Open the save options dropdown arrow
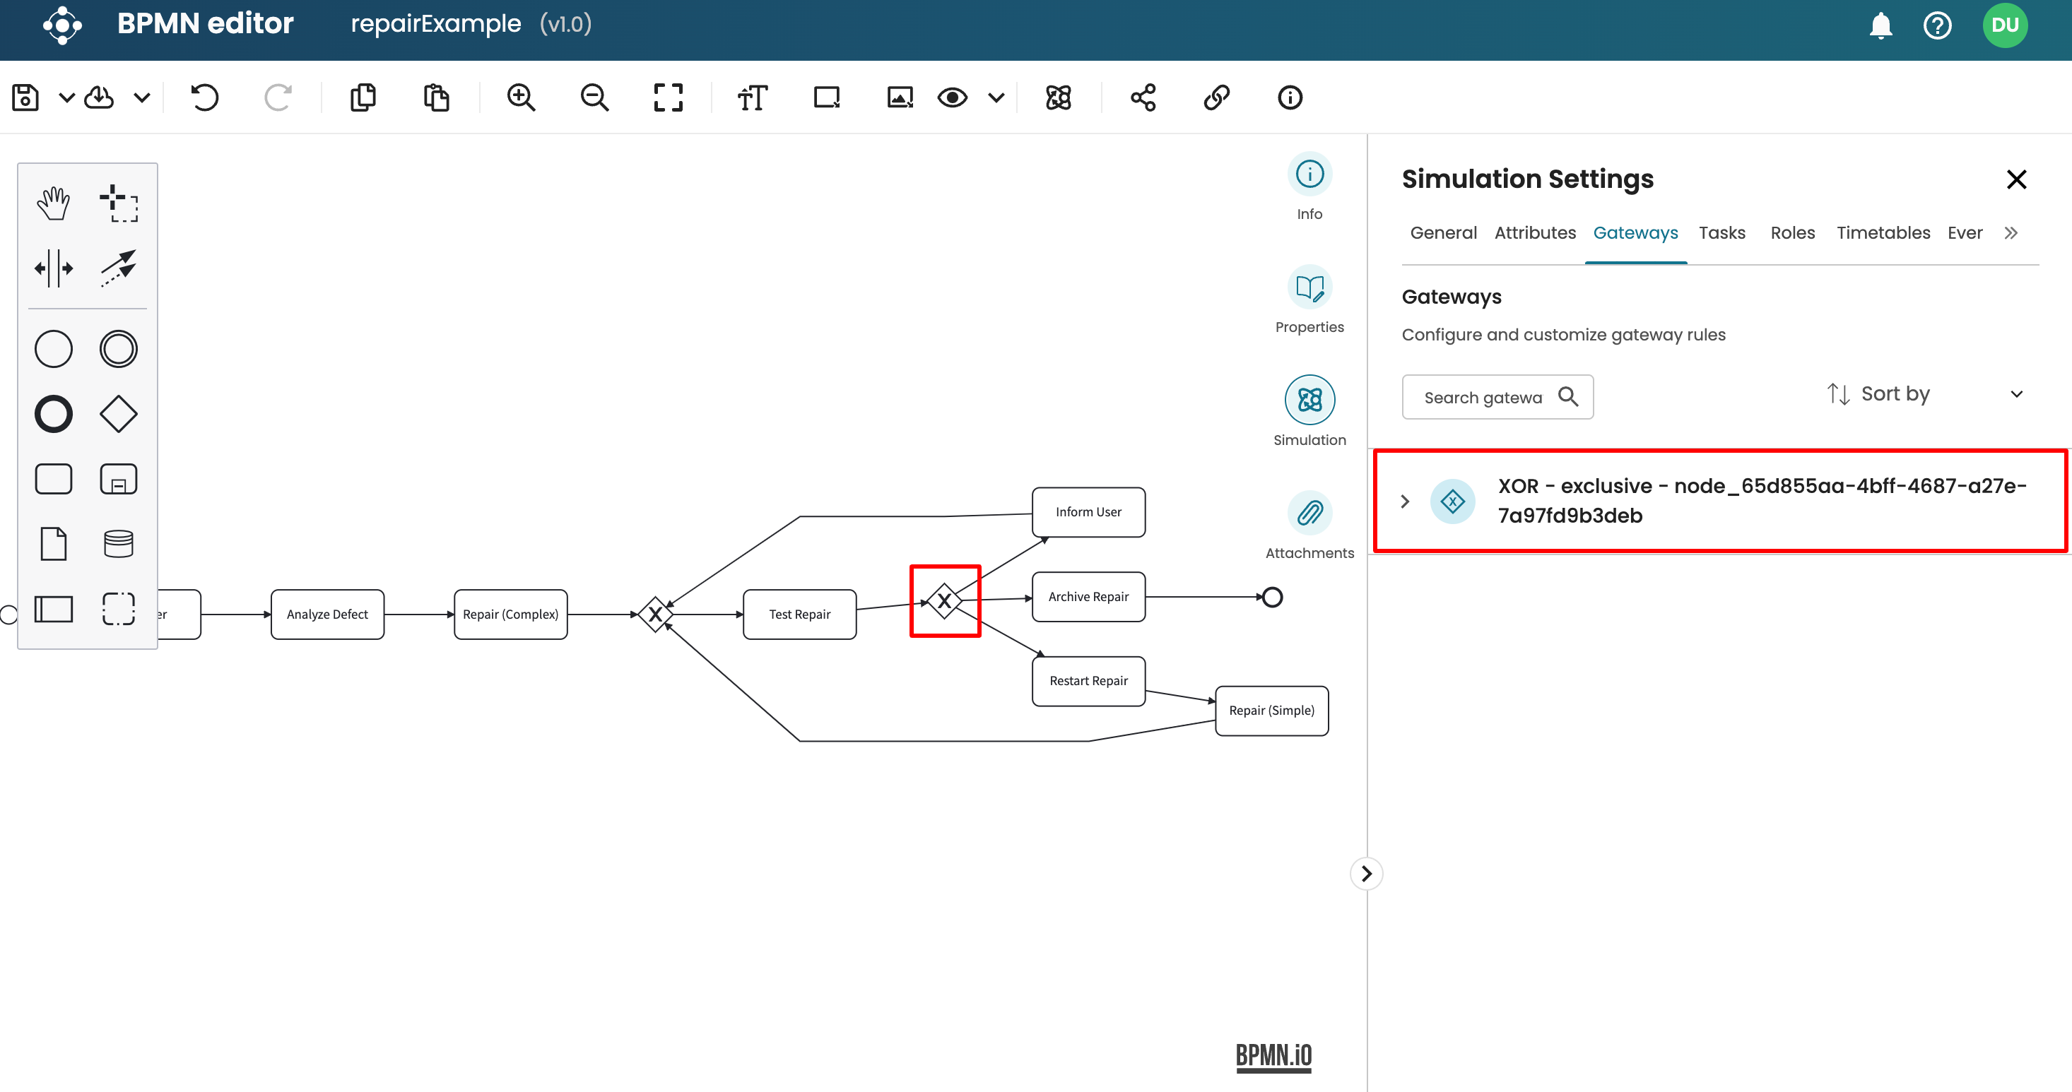 tap(66, 97)
